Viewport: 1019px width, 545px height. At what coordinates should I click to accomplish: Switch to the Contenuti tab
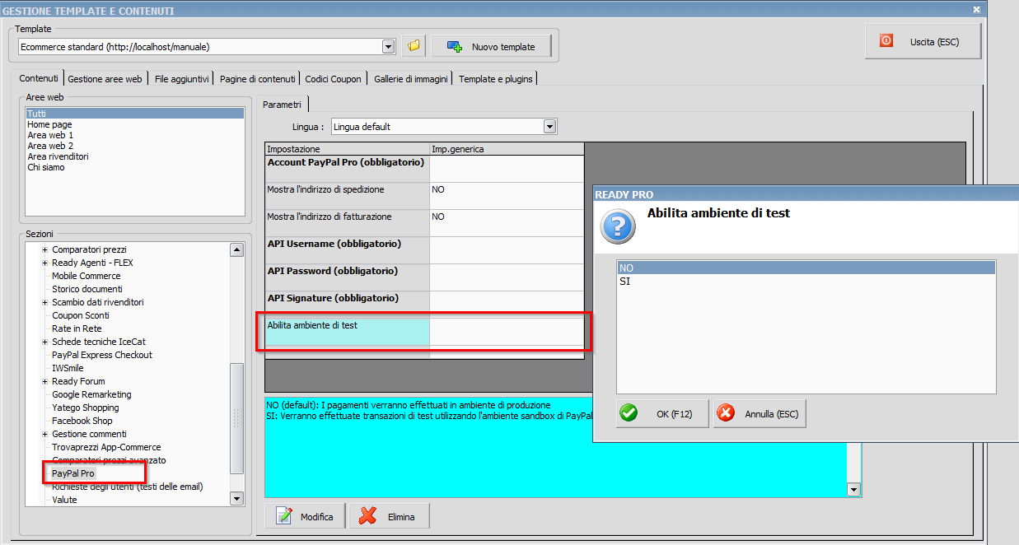point(39,78)
